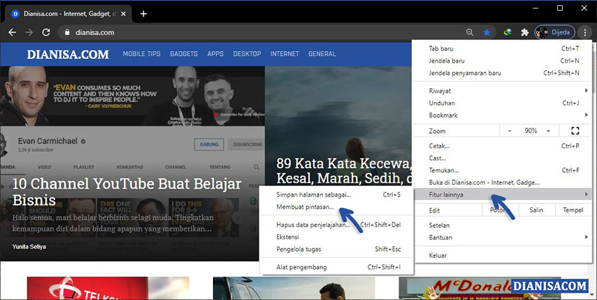Viewport: 597px width, 300px height.
Task: Open Unduhan from the menu
Action: pyautogui.click(x=502, y=103)
